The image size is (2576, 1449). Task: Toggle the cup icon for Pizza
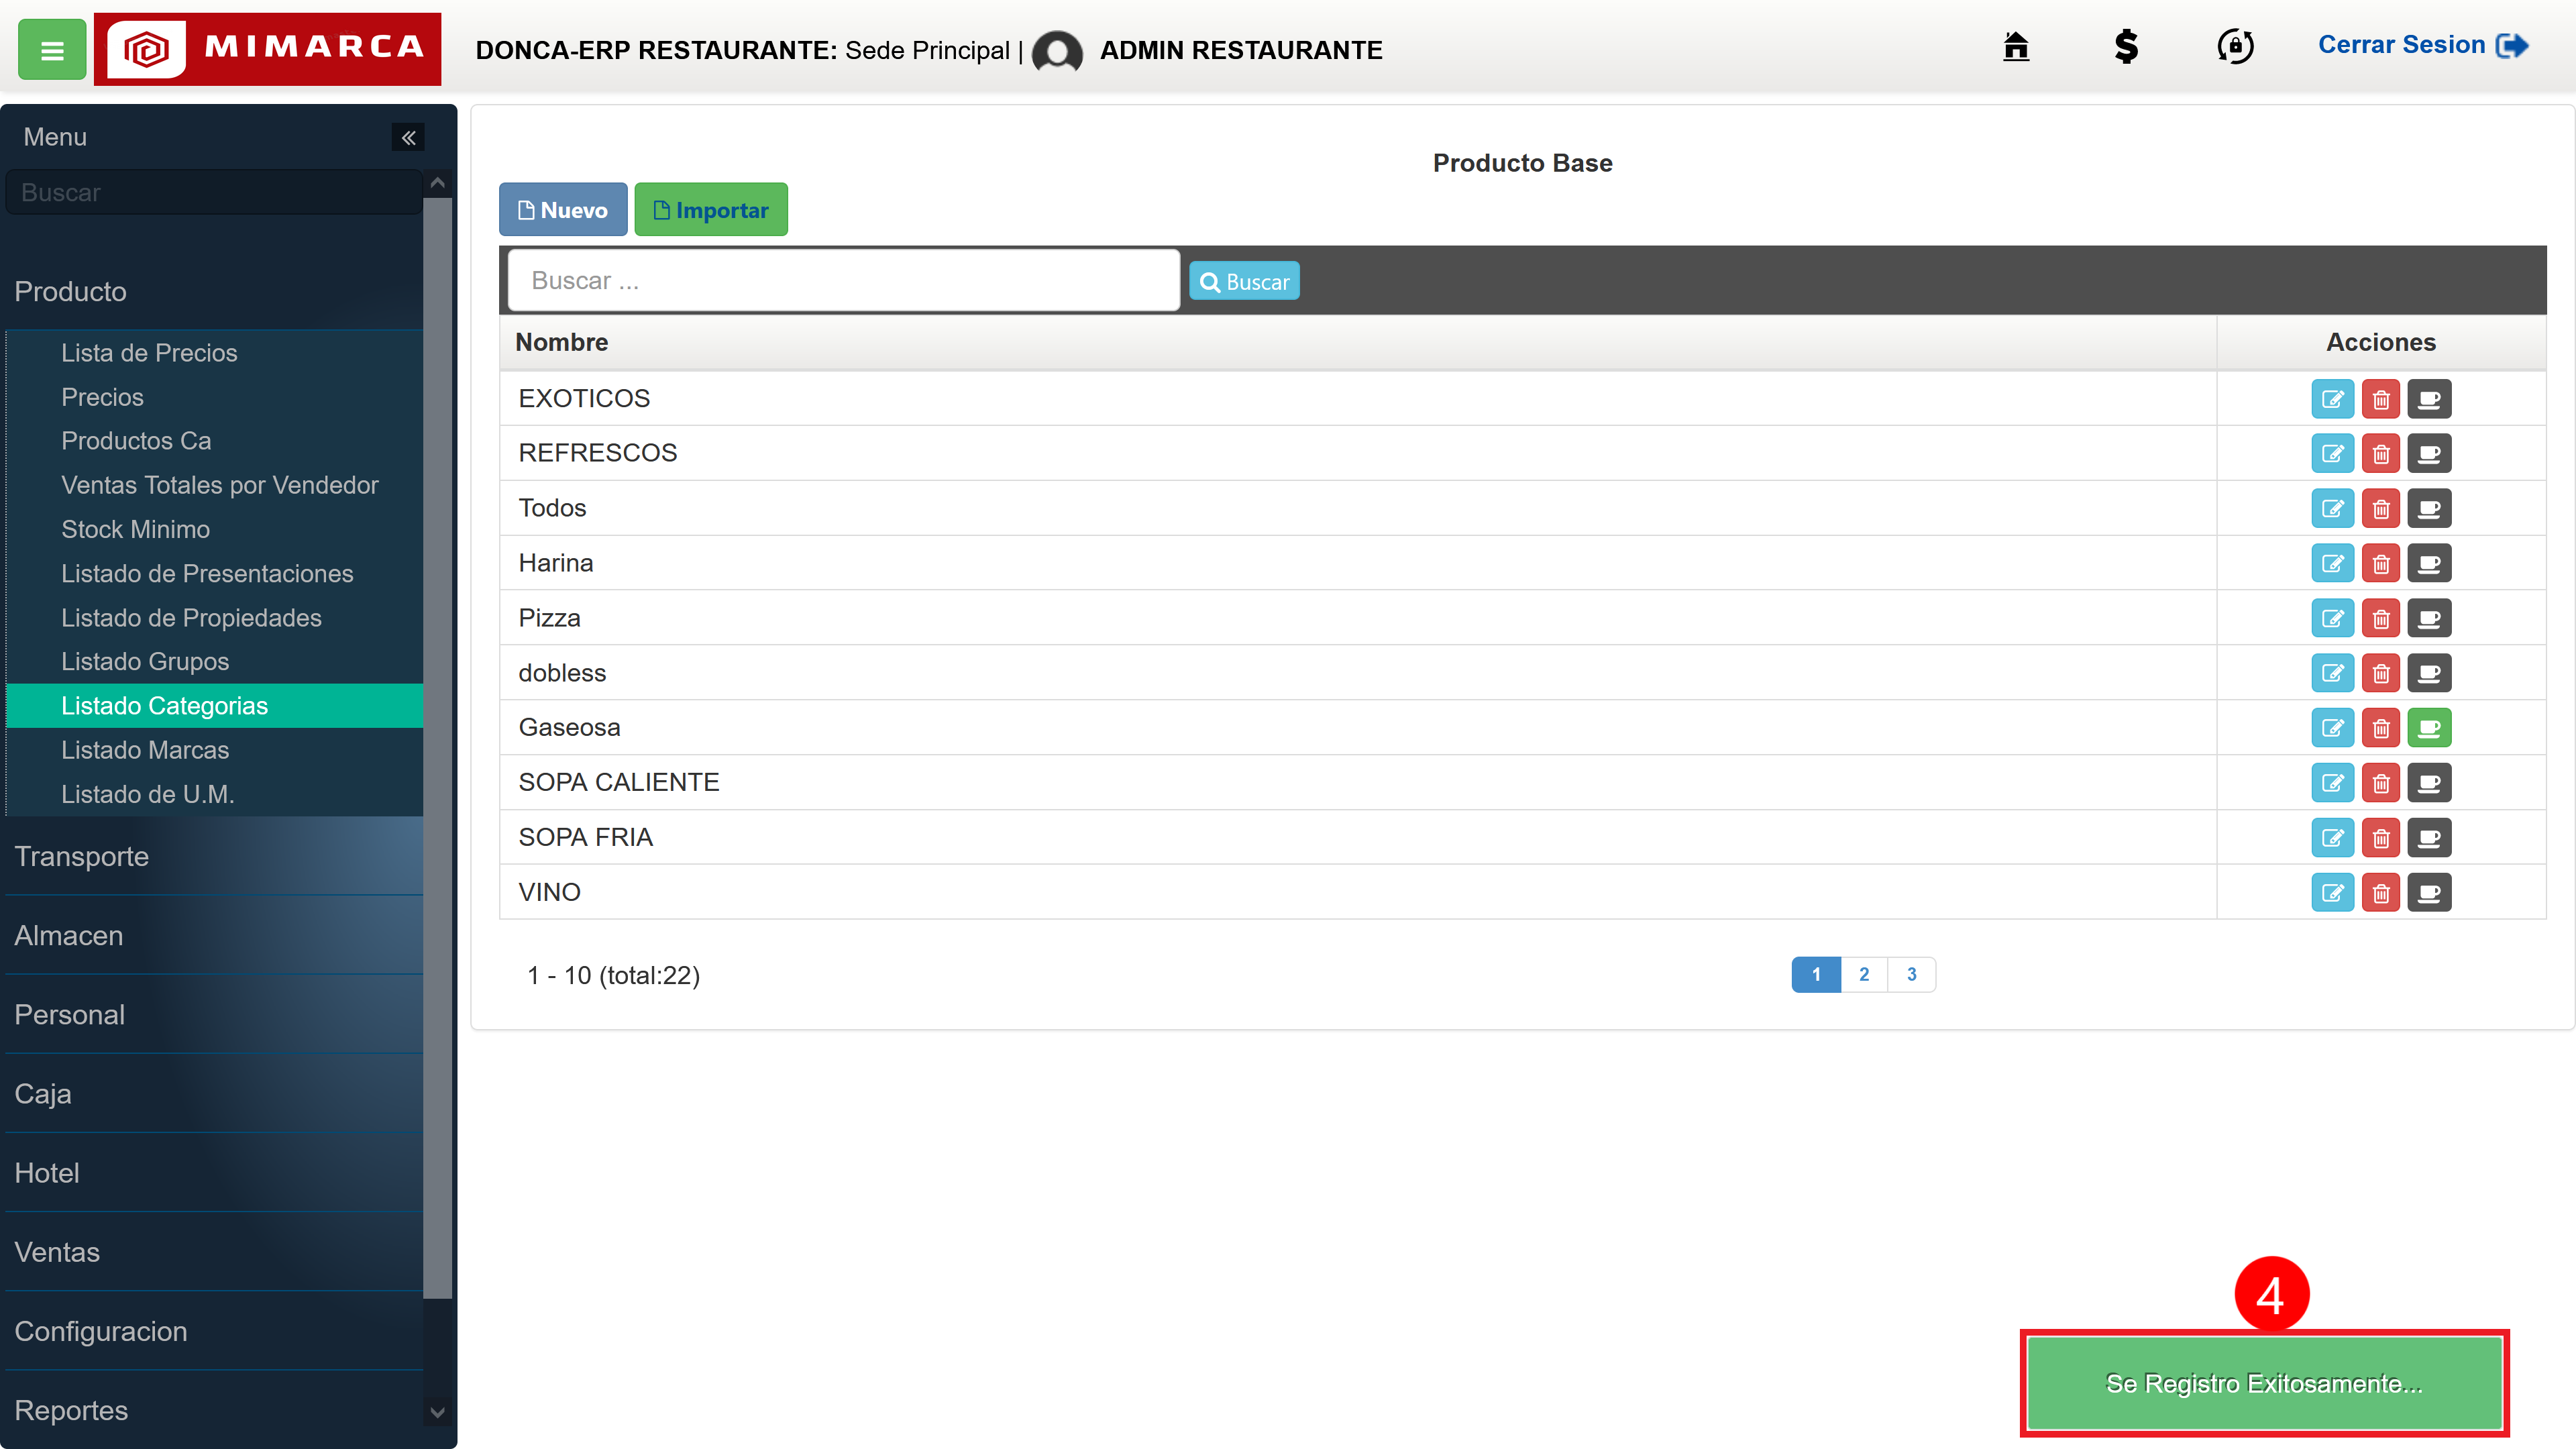(2429, 619)
